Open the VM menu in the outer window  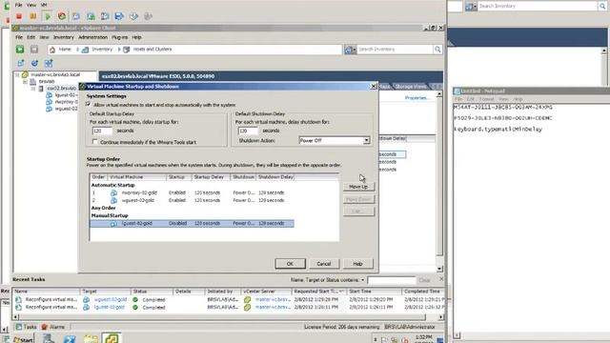tap(44, 5)
